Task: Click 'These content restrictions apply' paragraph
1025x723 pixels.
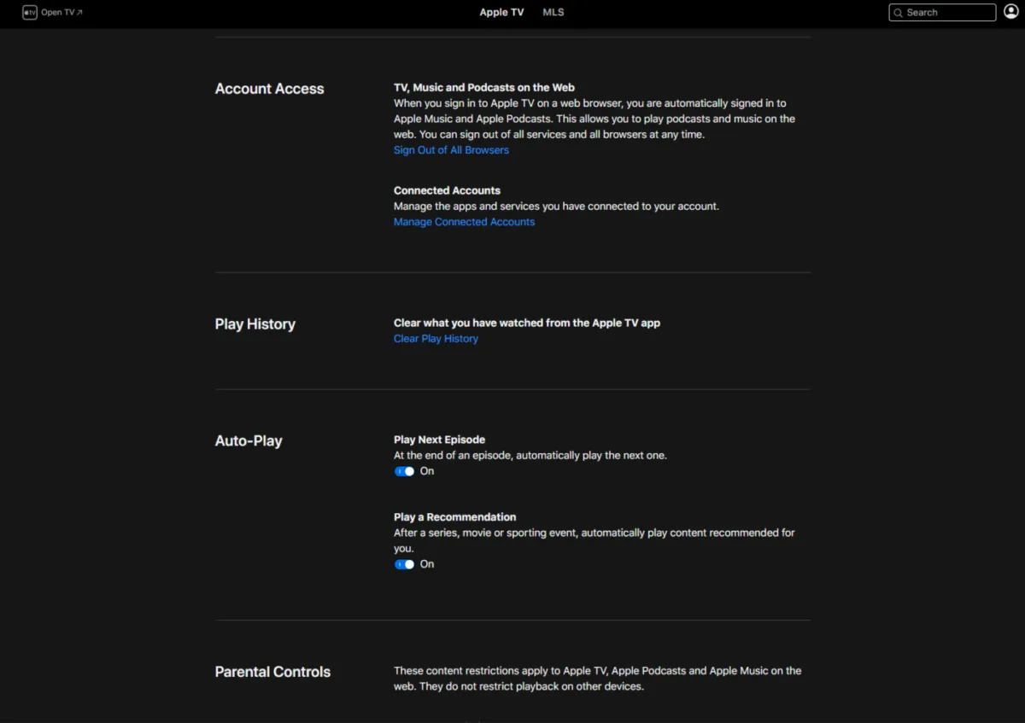Action: click(597, 679)
